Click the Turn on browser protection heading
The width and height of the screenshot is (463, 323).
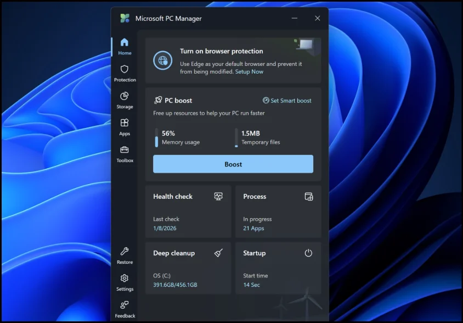(x=222, y=51)
